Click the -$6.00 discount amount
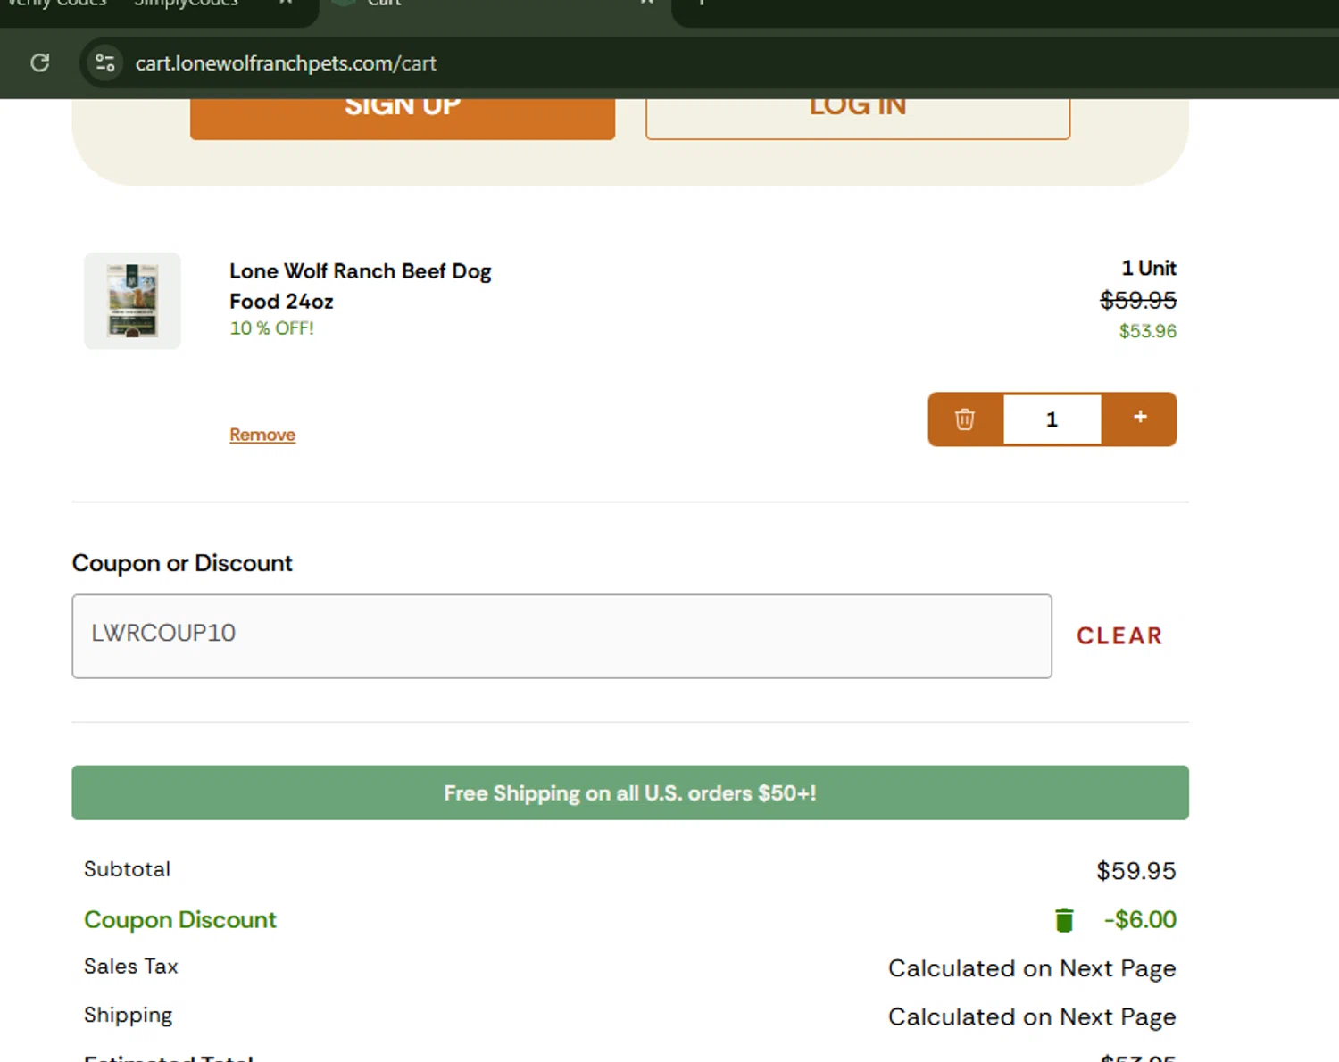1339x1062 pixels. [x=1140, y=920]
